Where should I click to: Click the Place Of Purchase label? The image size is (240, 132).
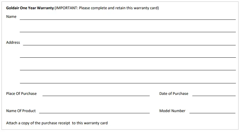click(x=21, y=94)
